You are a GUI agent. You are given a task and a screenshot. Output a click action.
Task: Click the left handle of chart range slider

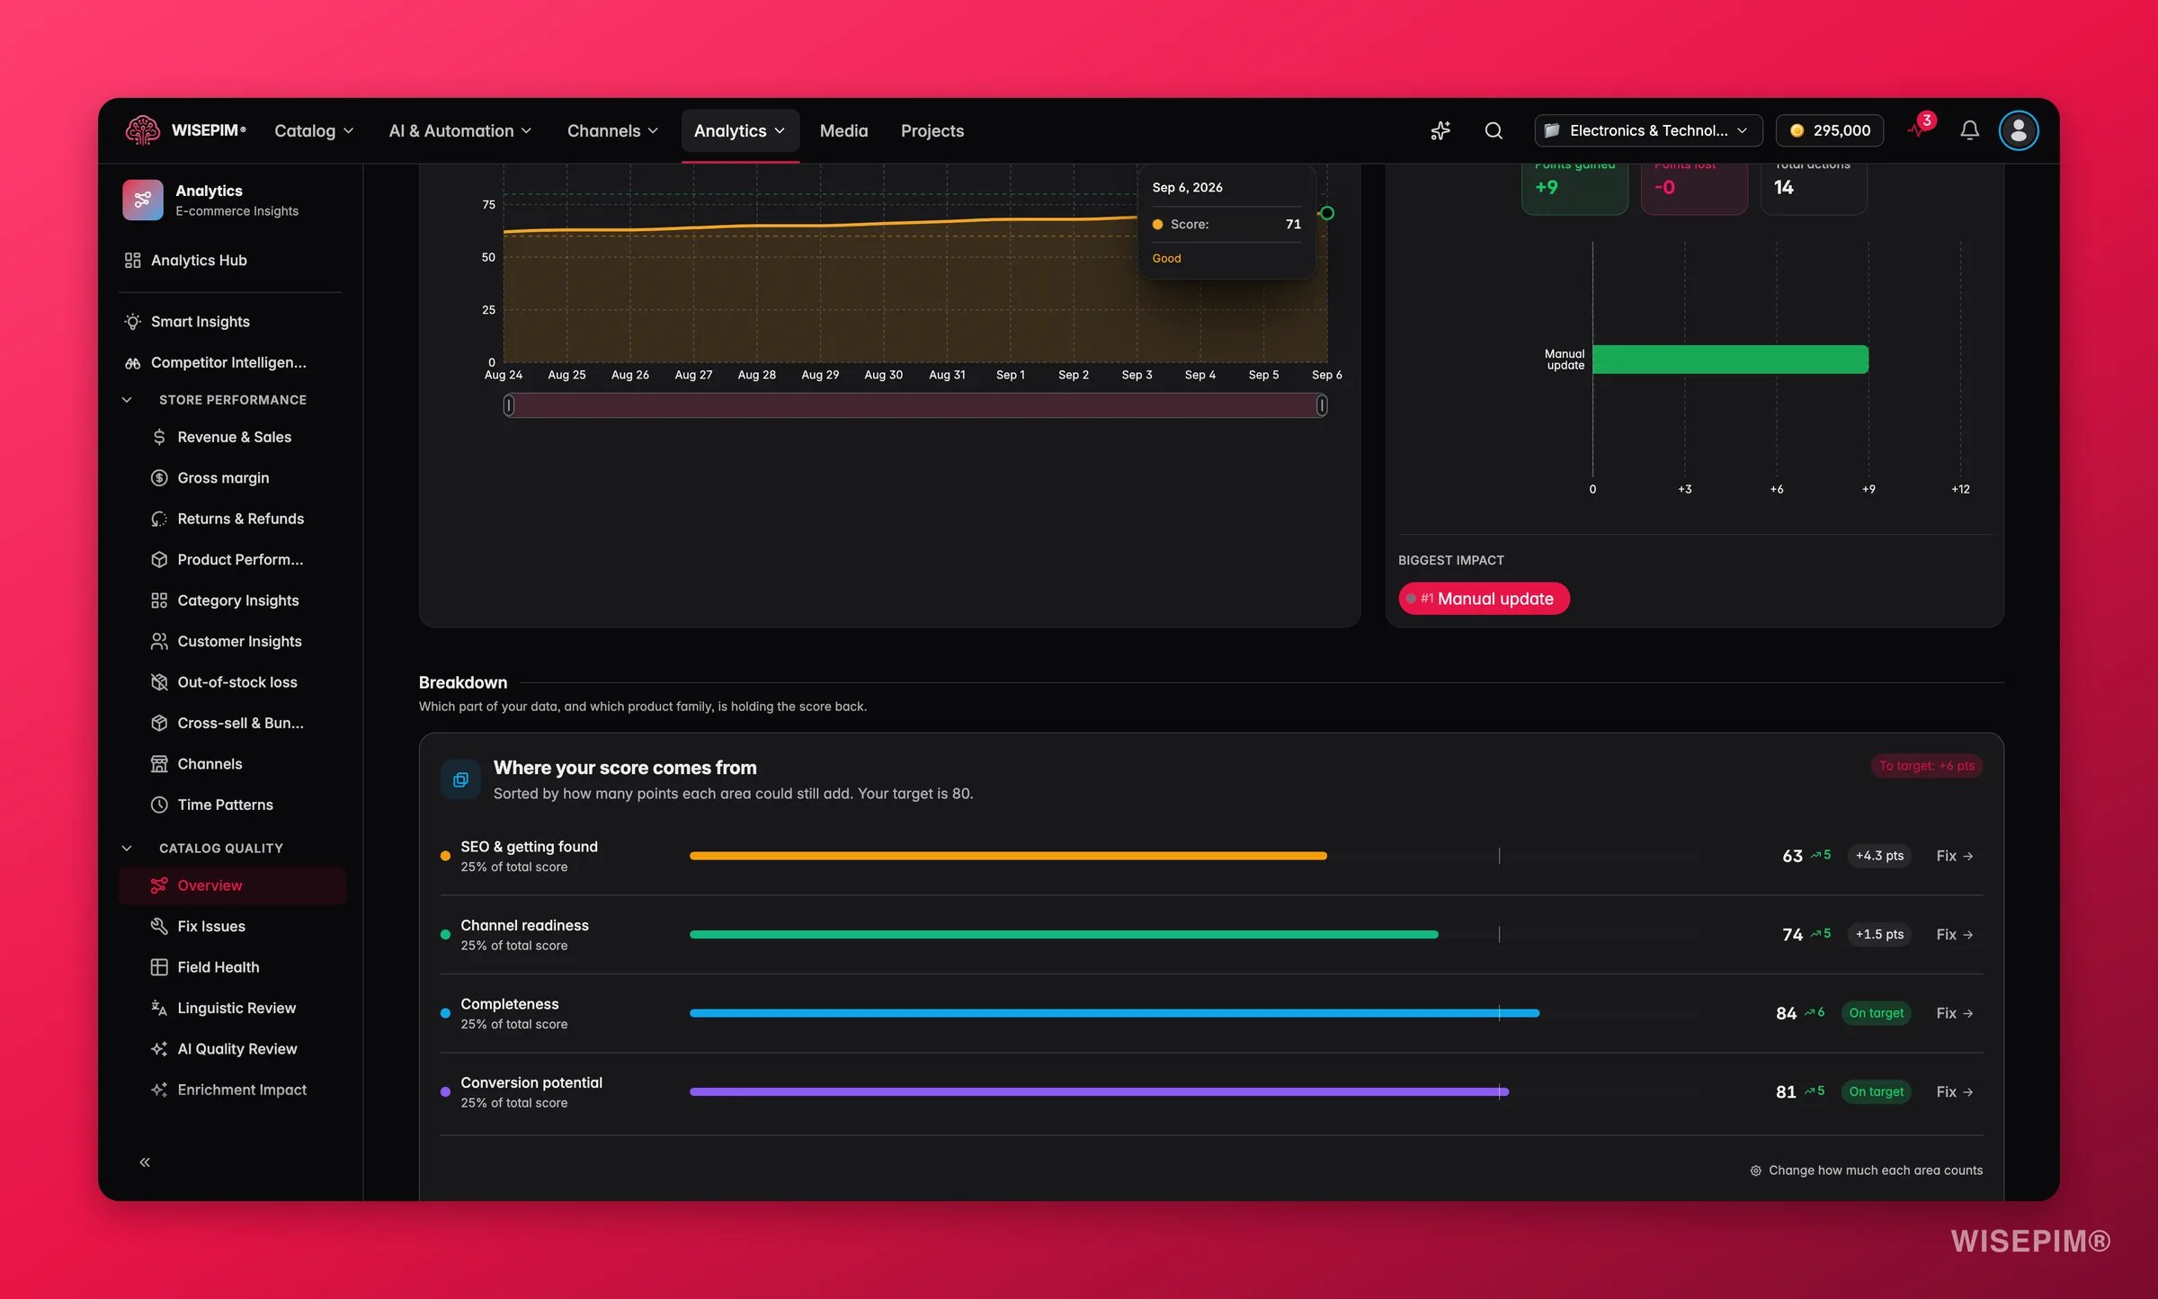pyautogui.click(x=509, y=405)
